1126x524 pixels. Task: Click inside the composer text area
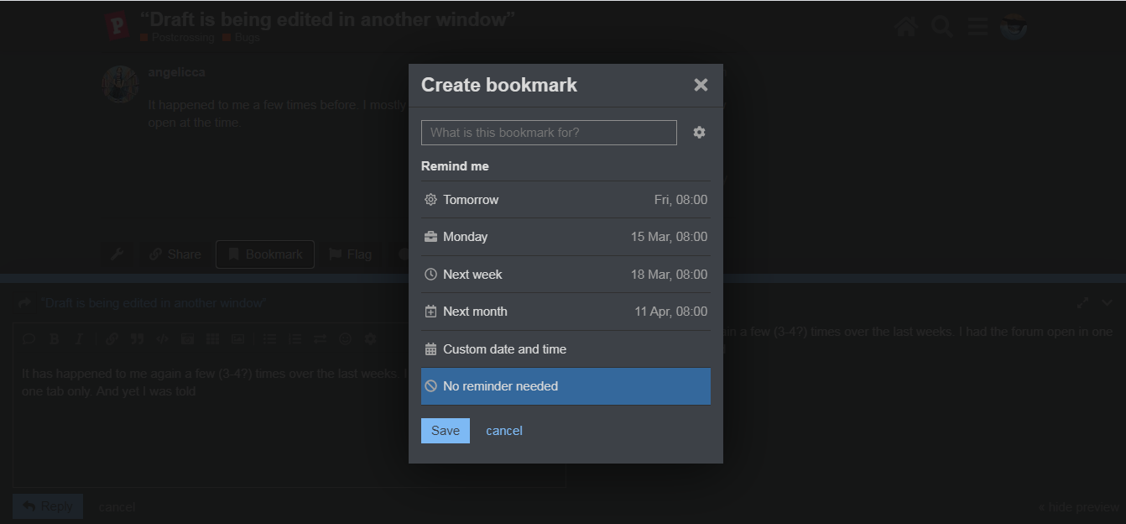point(289,420)
